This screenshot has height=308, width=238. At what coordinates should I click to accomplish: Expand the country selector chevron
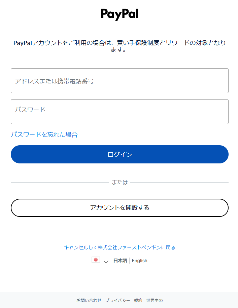pos(106,261)
